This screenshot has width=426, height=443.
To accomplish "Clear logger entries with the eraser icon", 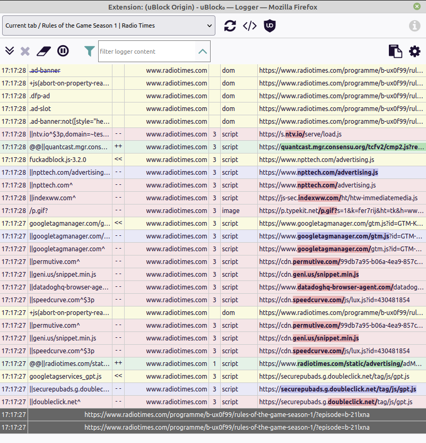I will [45, 51].
